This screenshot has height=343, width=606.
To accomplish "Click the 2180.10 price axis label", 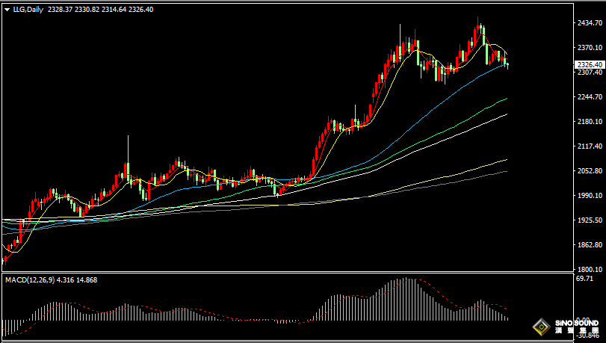I will click(590, 122).
